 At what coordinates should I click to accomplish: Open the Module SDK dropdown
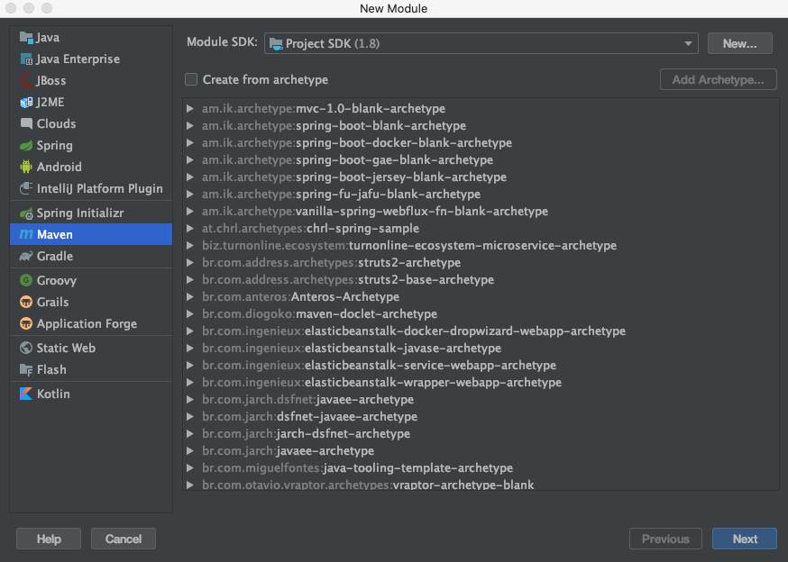point(481,44)
